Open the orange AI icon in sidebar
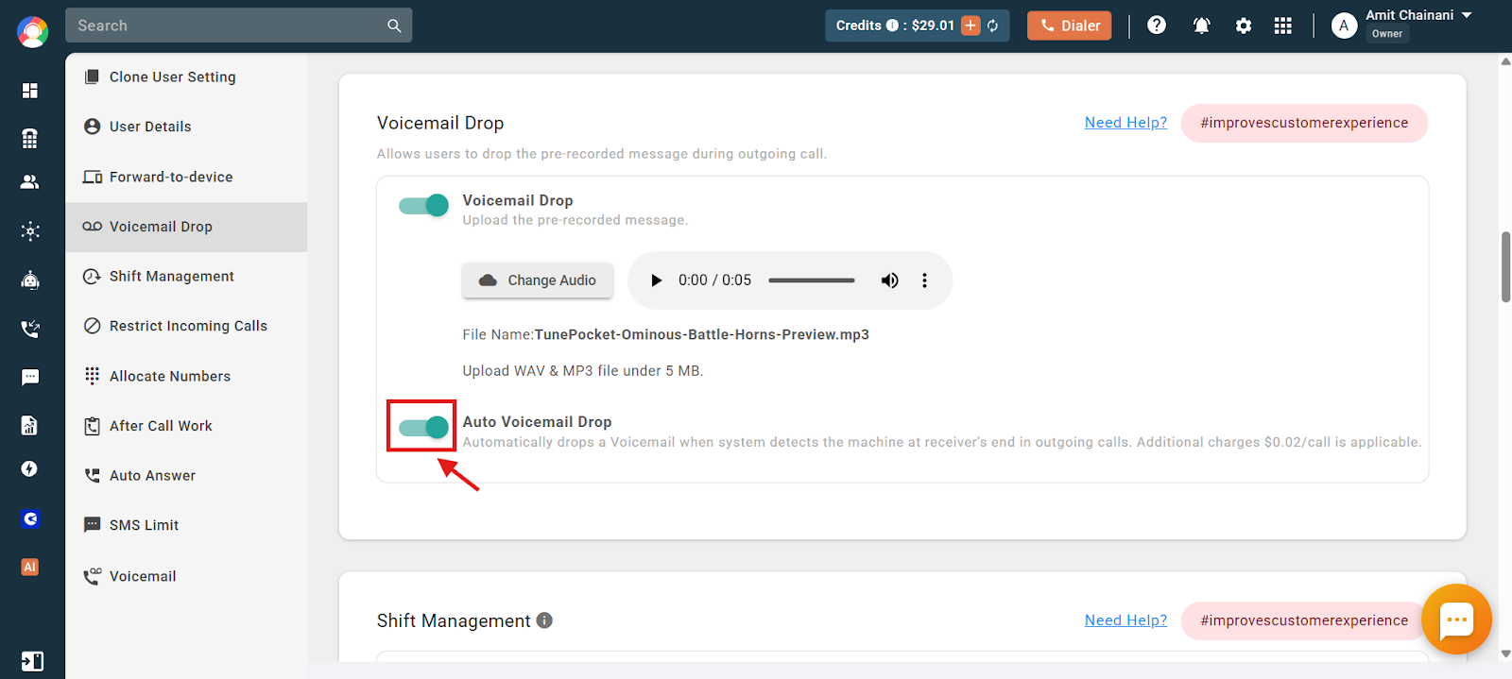The image size is (1512, 679). click(x=30, y=567)
